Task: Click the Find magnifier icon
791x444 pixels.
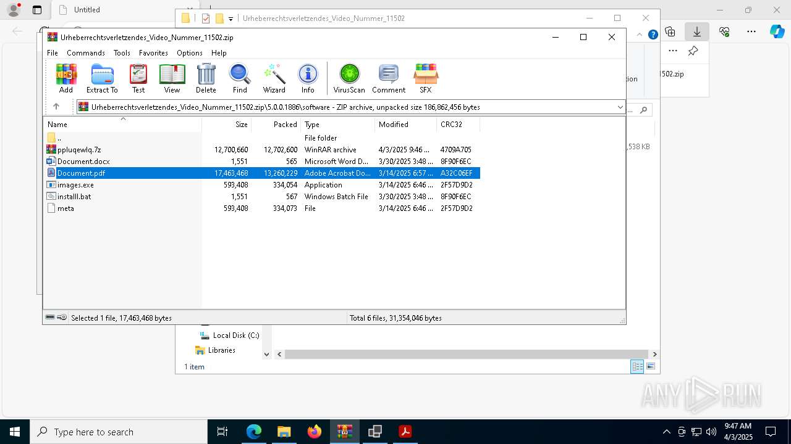Action: (x=240, y=78)
